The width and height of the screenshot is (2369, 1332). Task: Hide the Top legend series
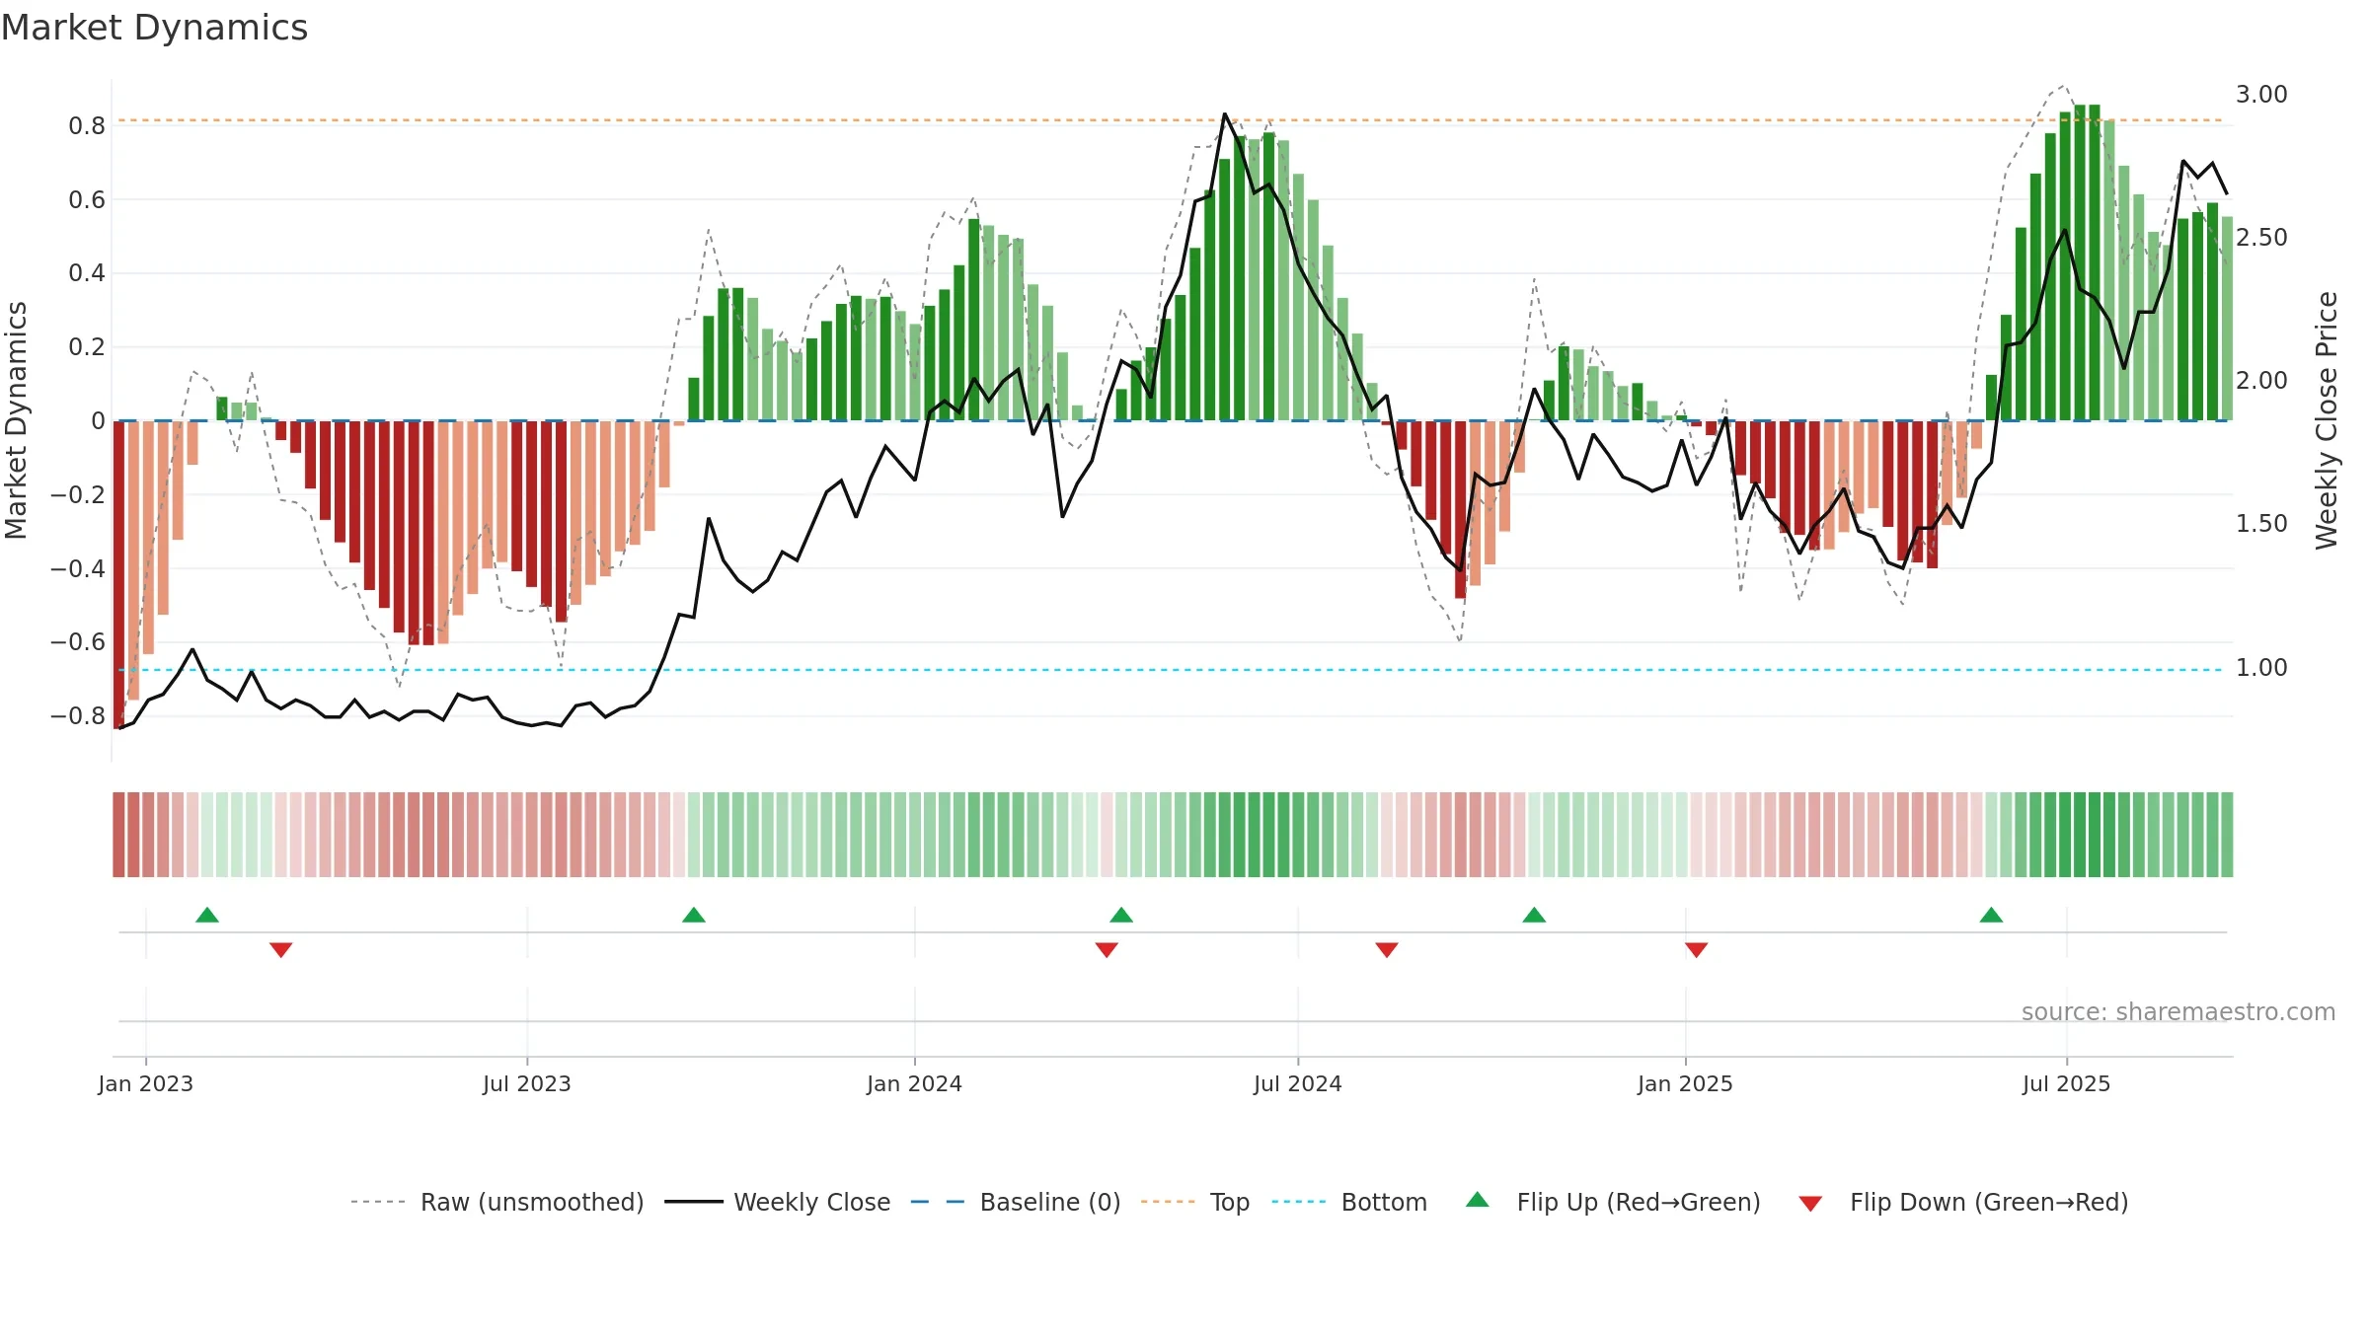coord(1194,1202)
